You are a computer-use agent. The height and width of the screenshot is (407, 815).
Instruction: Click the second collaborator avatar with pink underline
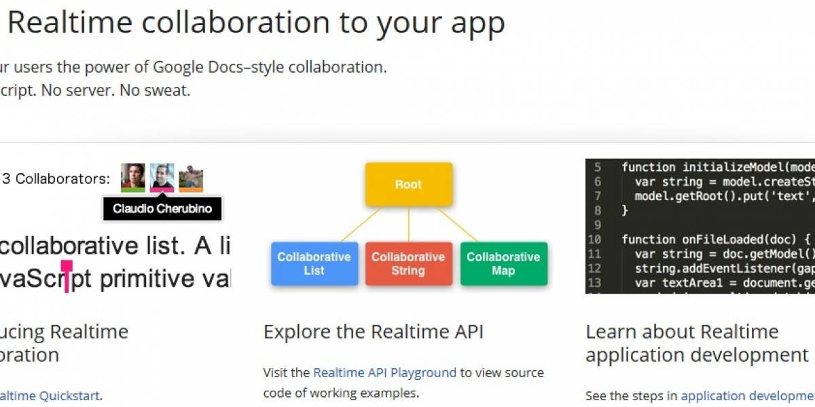(162, 178)
